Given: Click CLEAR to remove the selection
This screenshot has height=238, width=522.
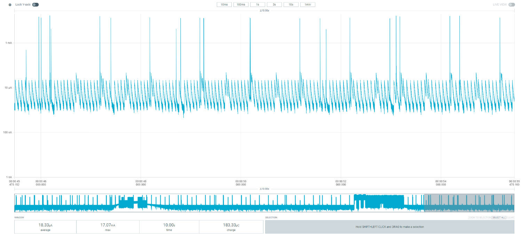Looking at the screenshot, I should (x=510, y=217).
